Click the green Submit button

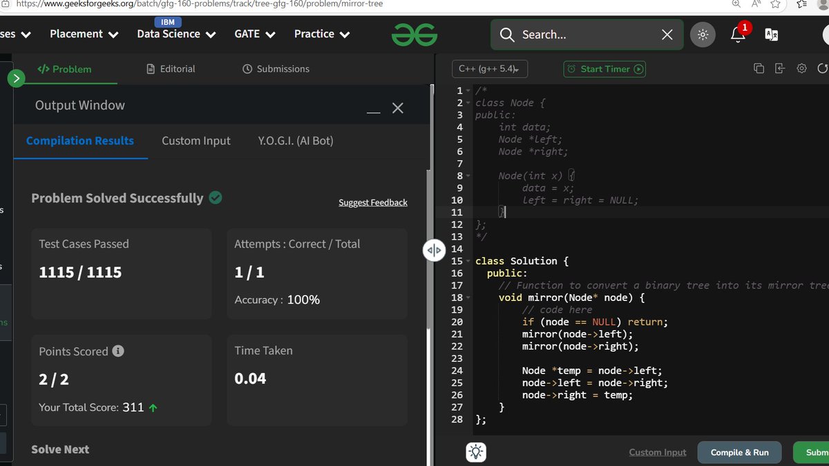tap(811, 452)
